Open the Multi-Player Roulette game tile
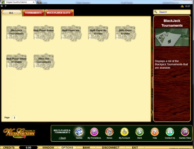194x149 pixels. click(125, 33)
